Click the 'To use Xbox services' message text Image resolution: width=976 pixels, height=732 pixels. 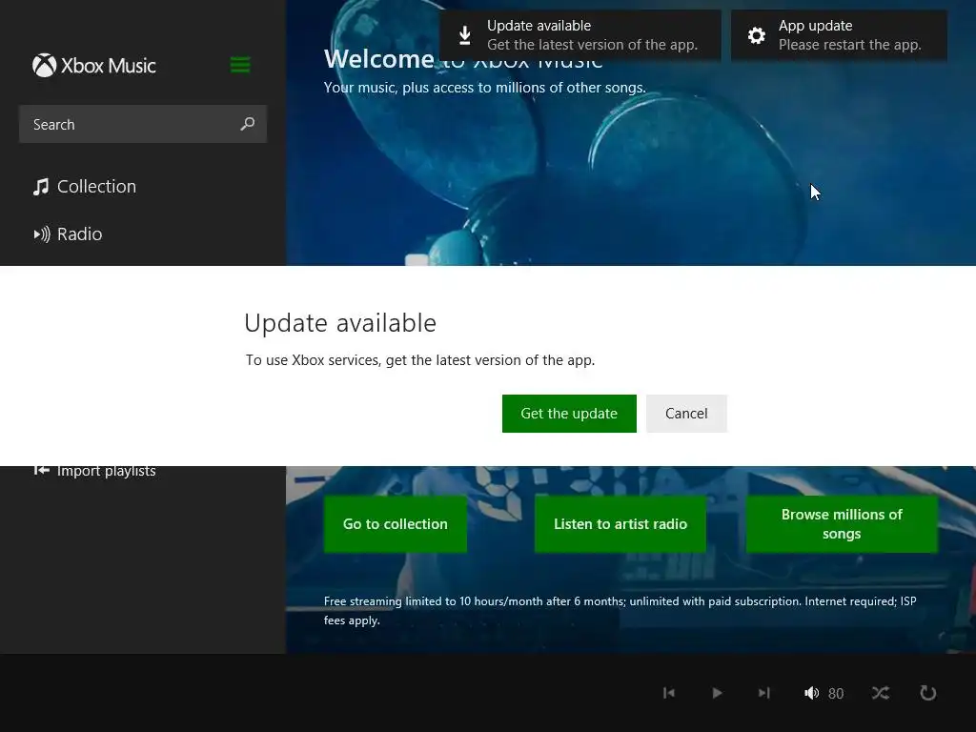[420, 360]
